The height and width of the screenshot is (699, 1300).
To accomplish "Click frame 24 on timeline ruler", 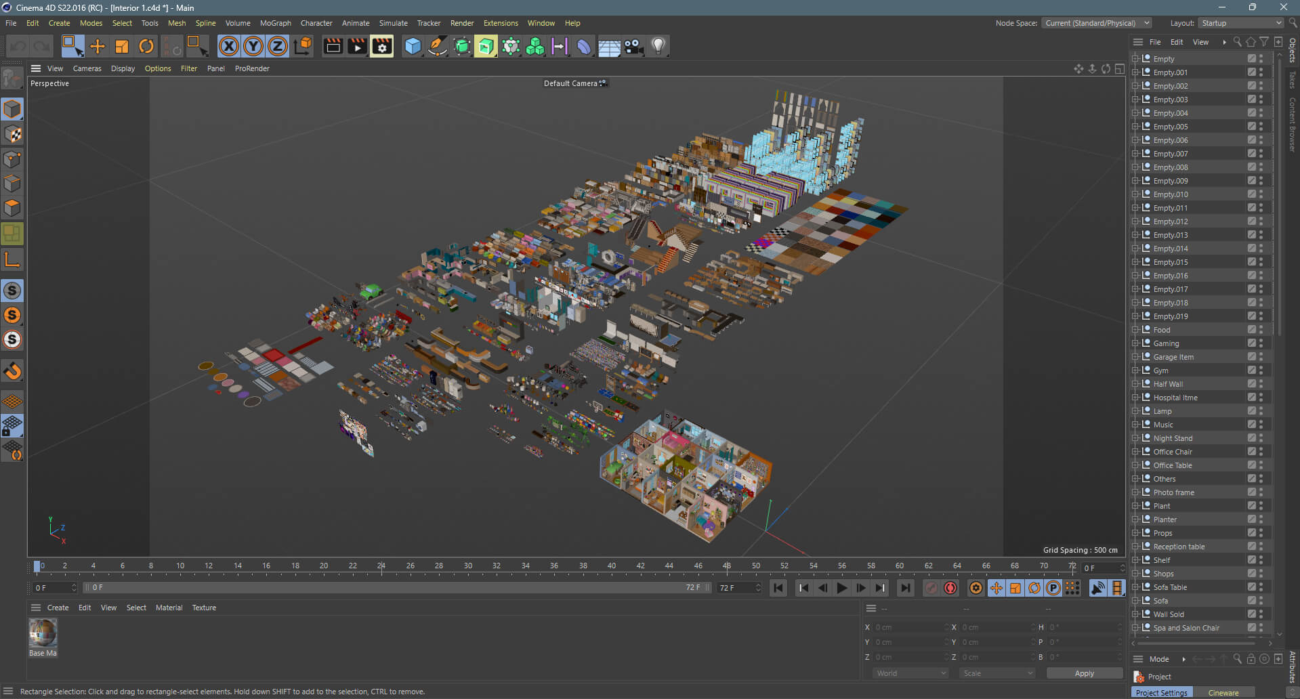I will point(381,566).
